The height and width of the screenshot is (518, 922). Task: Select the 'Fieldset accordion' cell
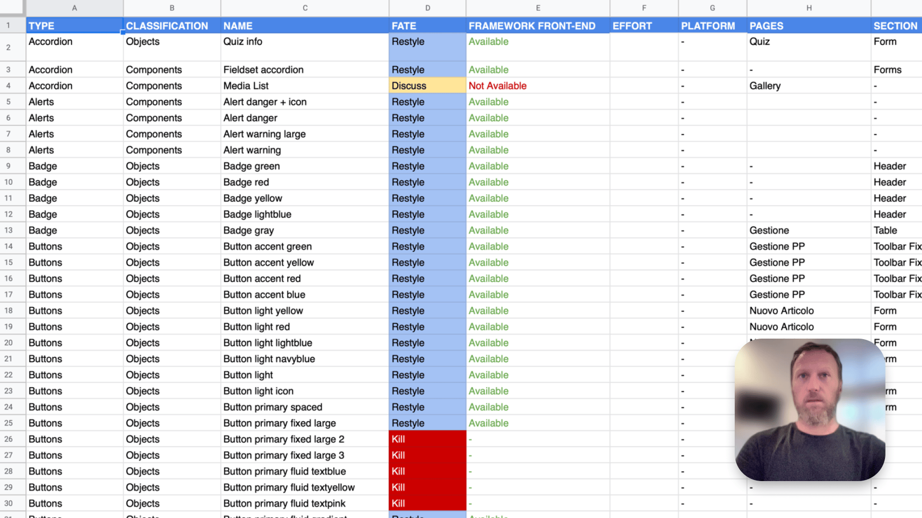[305, 70]
